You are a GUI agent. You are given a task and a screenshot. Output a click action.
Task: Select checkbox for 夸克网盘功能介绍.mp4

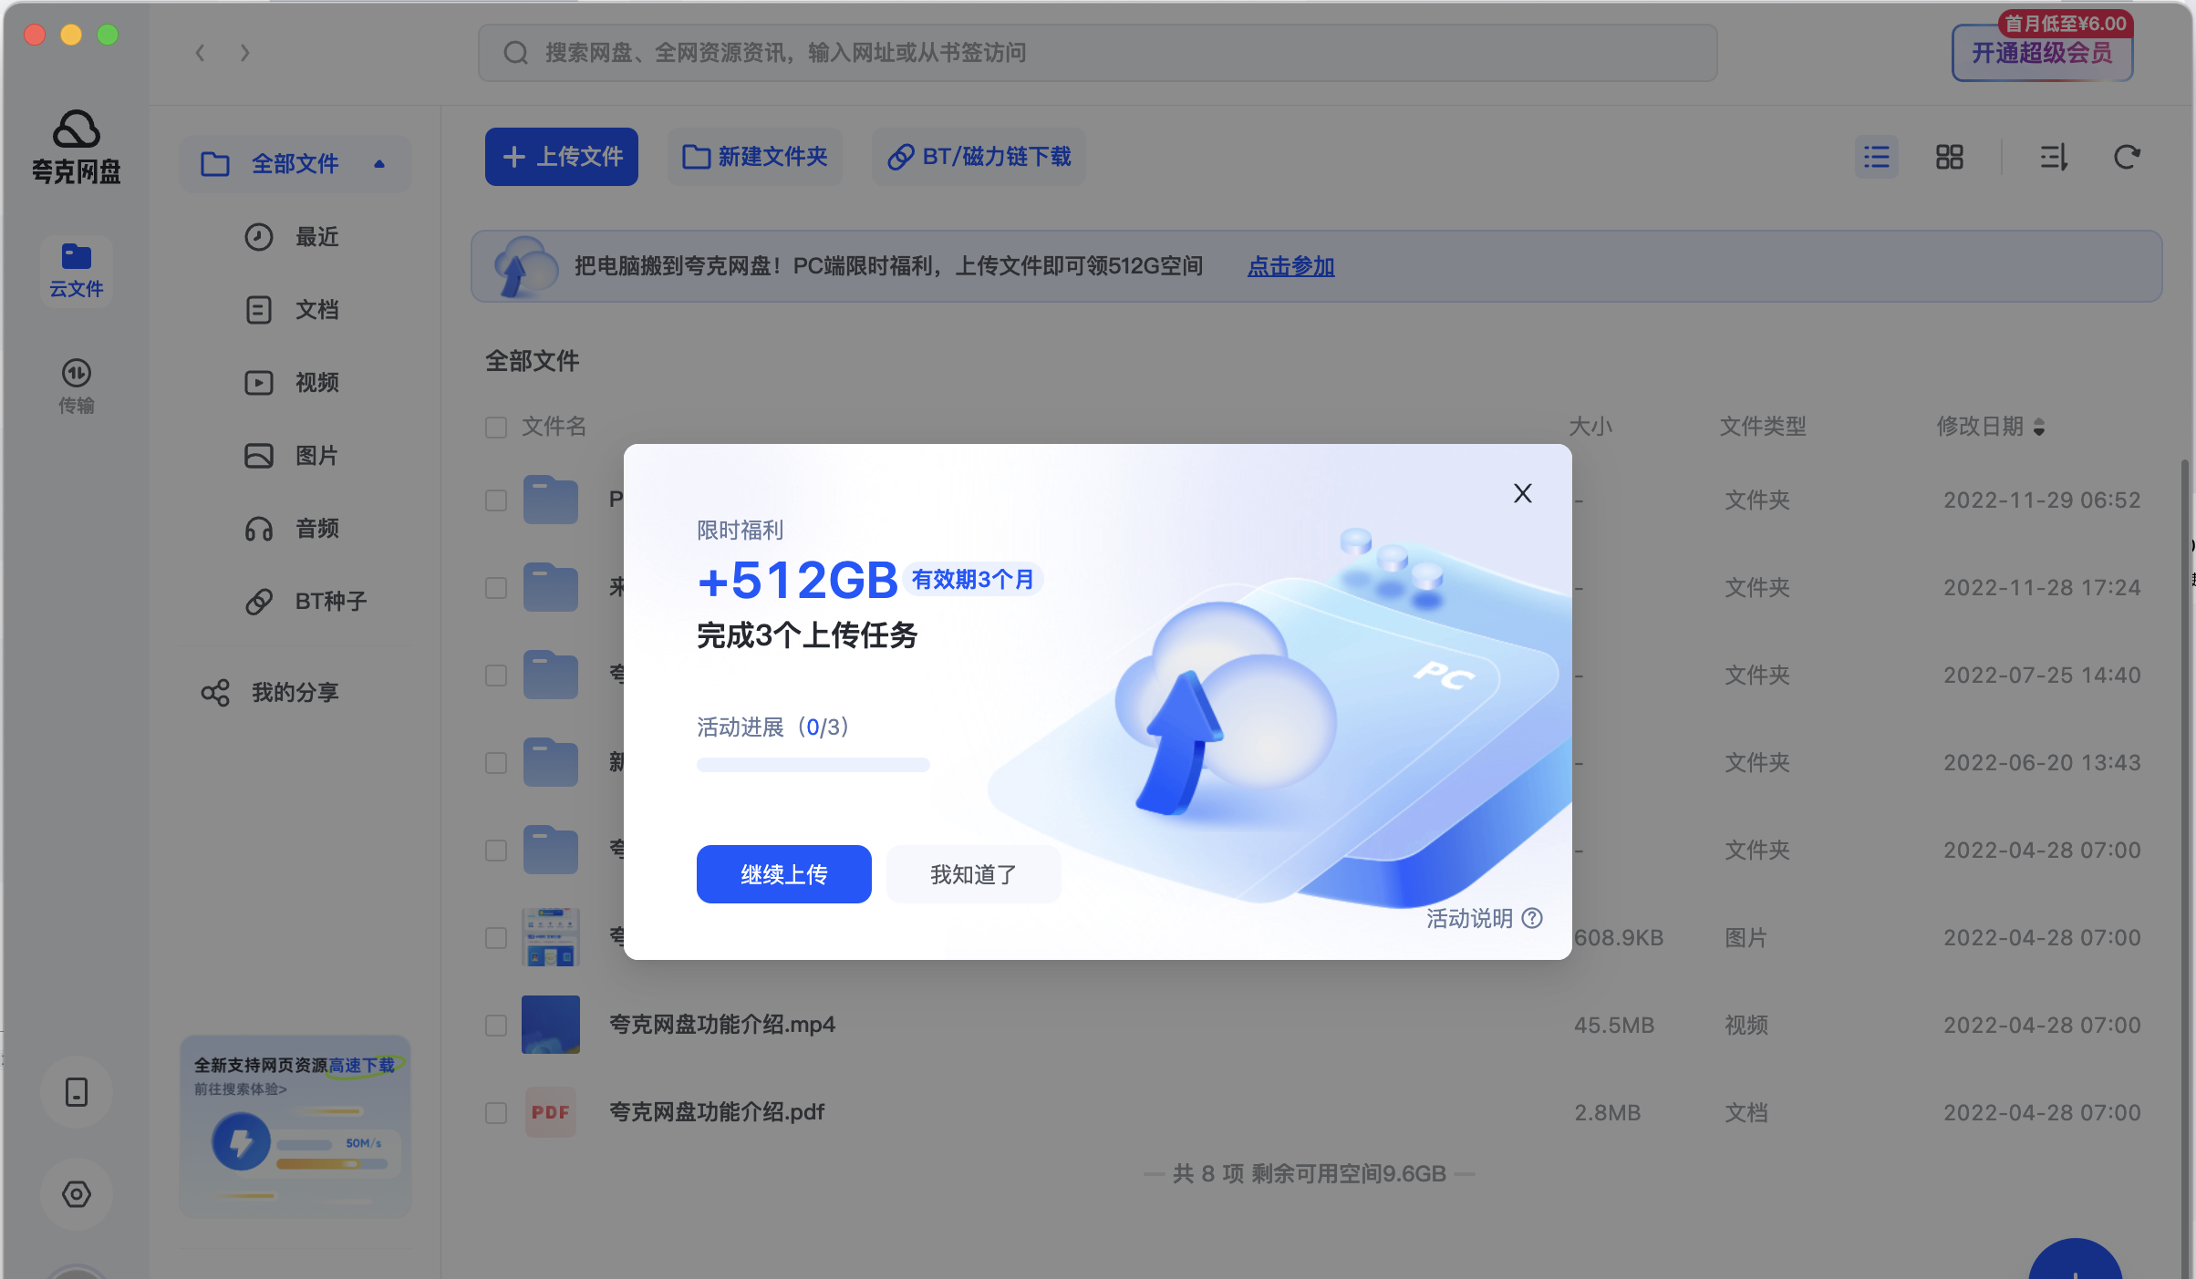[496, 1026]
